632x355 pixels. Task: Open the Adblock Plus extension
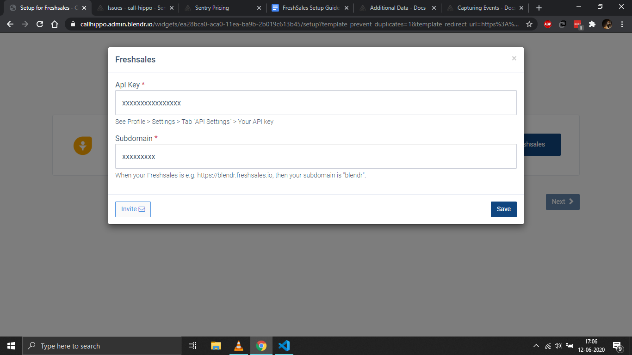coord(548,24)
